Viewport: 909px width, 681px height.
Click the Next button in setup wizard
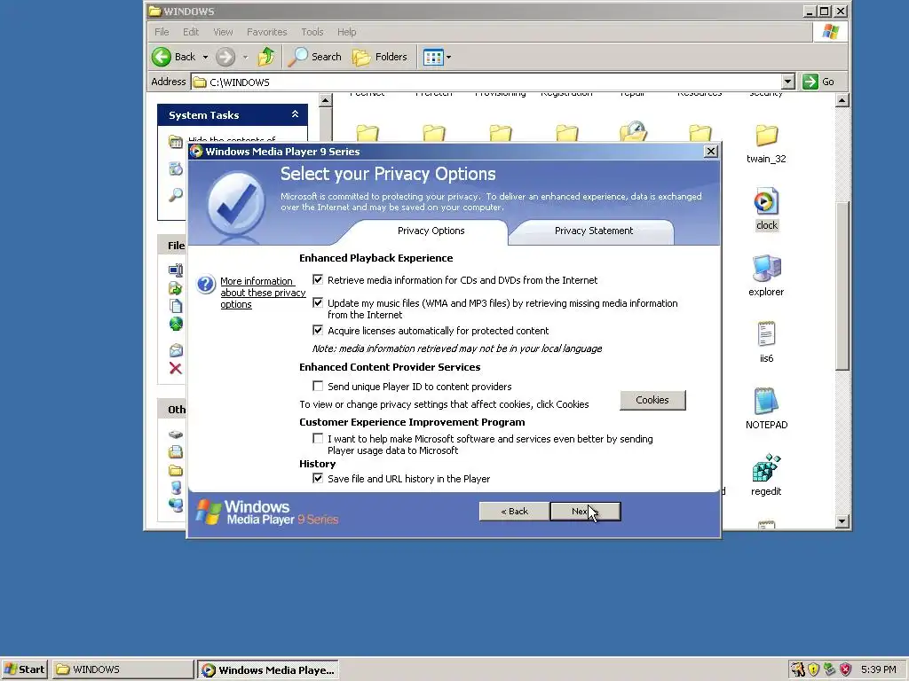586,512
